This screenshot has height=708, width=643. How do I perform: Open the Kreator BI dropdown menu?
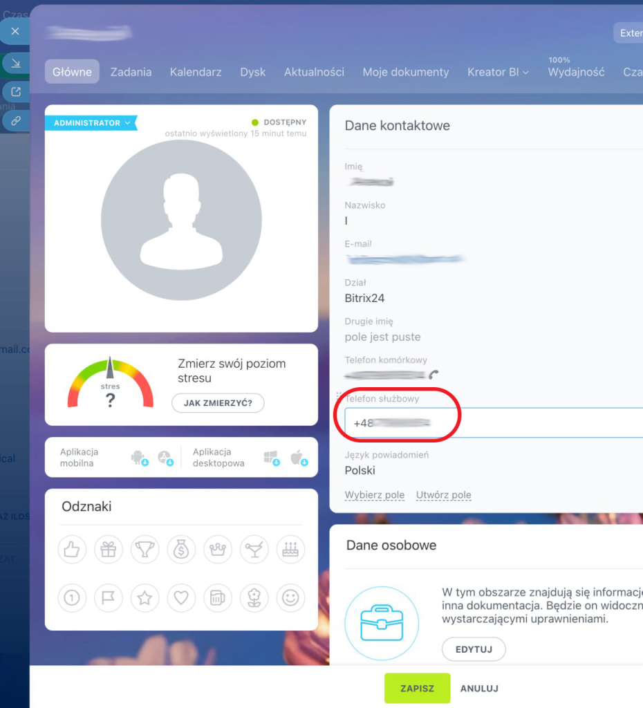pyautogui.click(x=498, y=72)
